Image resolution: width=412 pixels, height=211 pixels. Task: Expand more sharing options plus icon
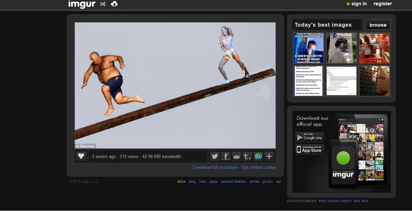(269, 156)
